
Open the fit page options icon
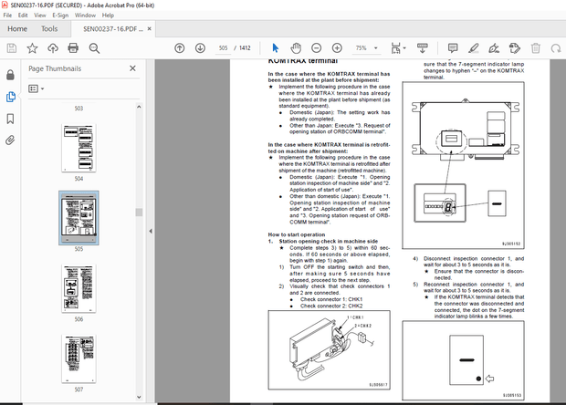click(x=395, y=48)
